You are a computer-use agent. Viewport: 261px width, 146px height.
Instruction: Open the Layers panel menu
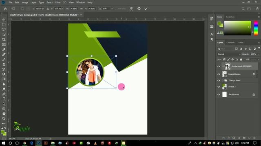[259, 43]
